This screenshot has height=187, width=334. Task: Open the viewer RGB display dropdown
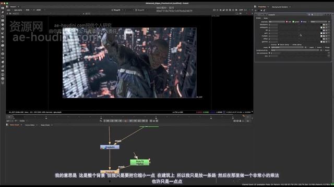click(29, 10)
